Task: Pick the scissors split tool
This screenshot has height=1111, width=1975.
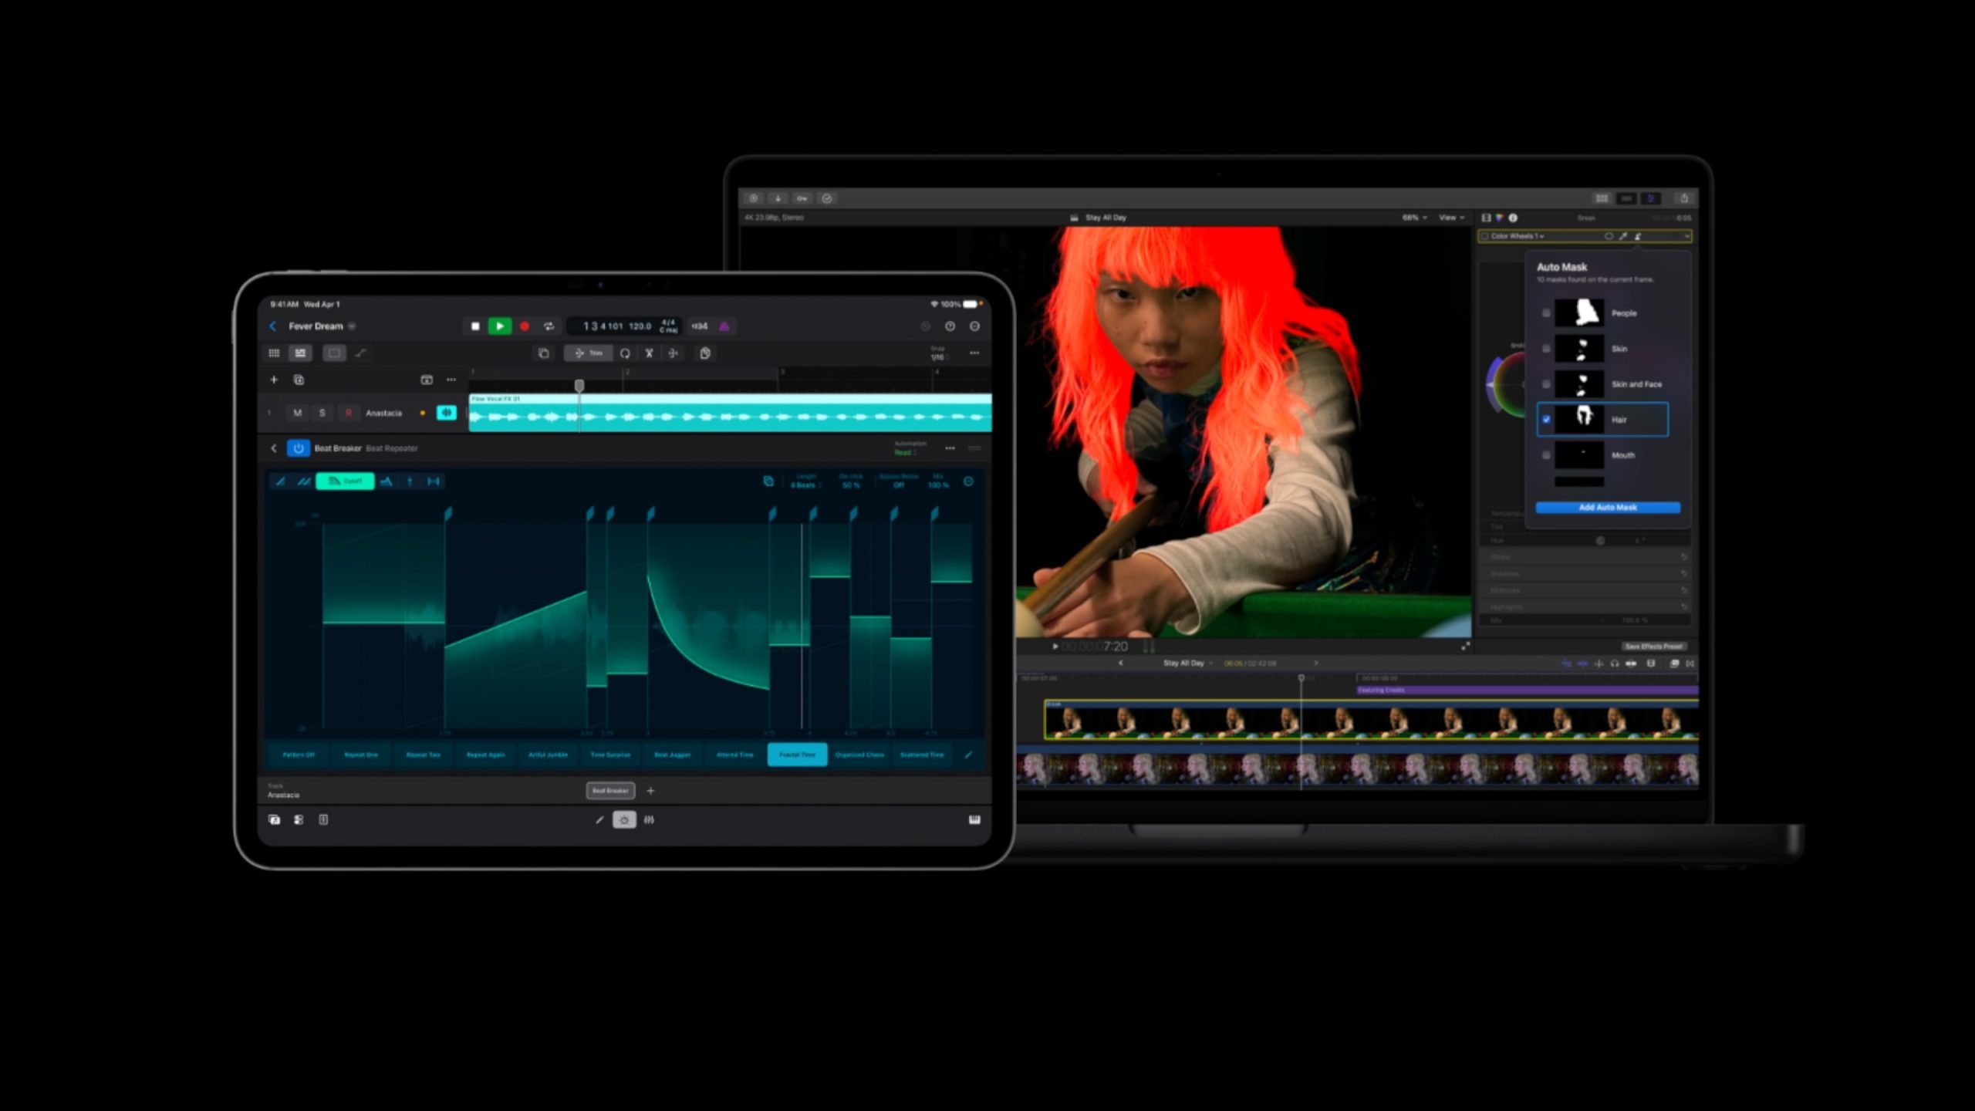Action: (x=649, y=353)
